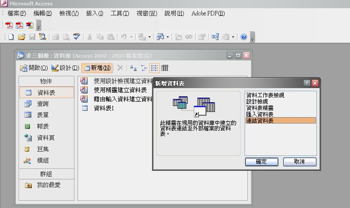Click the file search toolbar icon

pyautogui.click(x=42, y=37)
